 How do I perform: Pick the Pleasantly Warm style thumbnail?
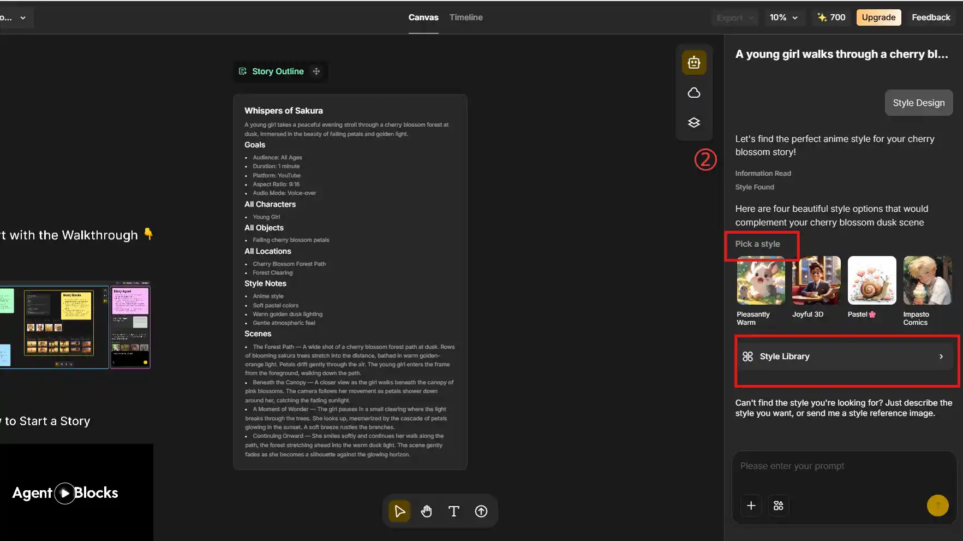pyautogui.click(x=761, y=280)
